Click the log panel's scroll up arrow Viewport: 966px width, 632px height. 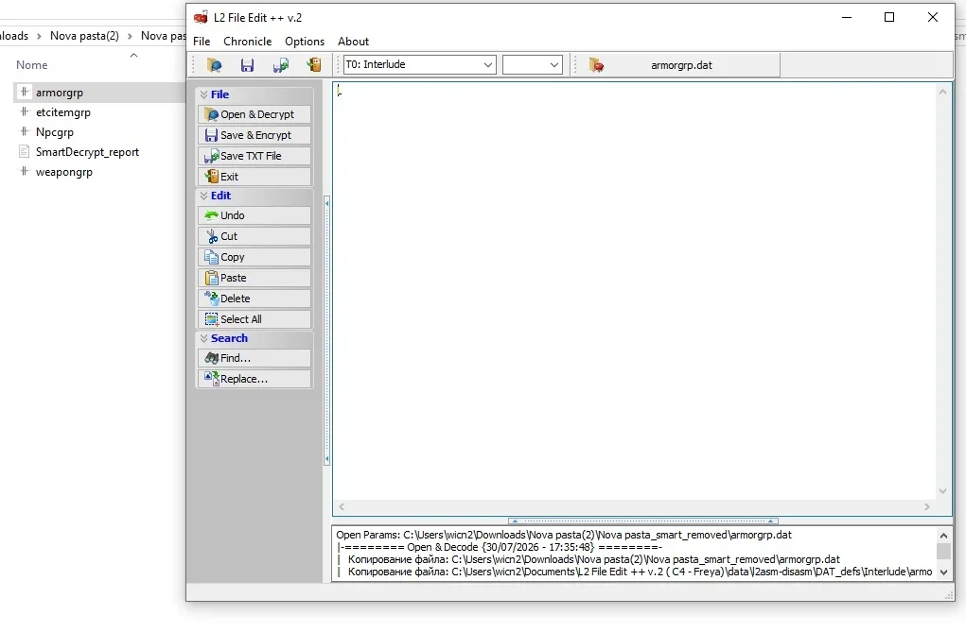(x=944, y=536)
